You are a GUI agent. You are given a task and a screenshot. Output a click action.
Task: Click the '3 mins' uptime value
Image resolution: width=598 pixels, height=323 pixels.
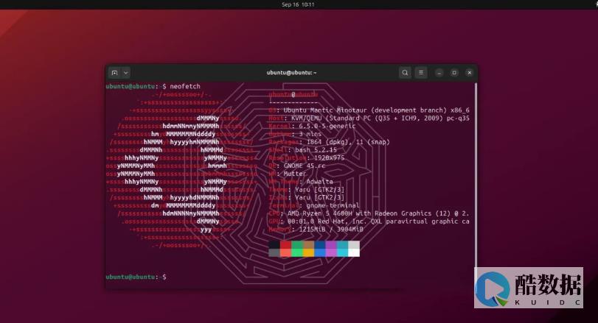310,134
